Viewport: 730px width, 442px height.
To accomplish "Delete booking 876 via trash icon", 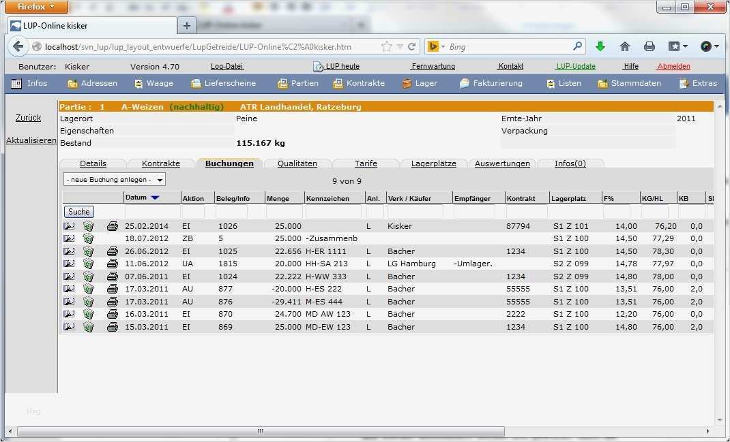I will pos(88,302).
